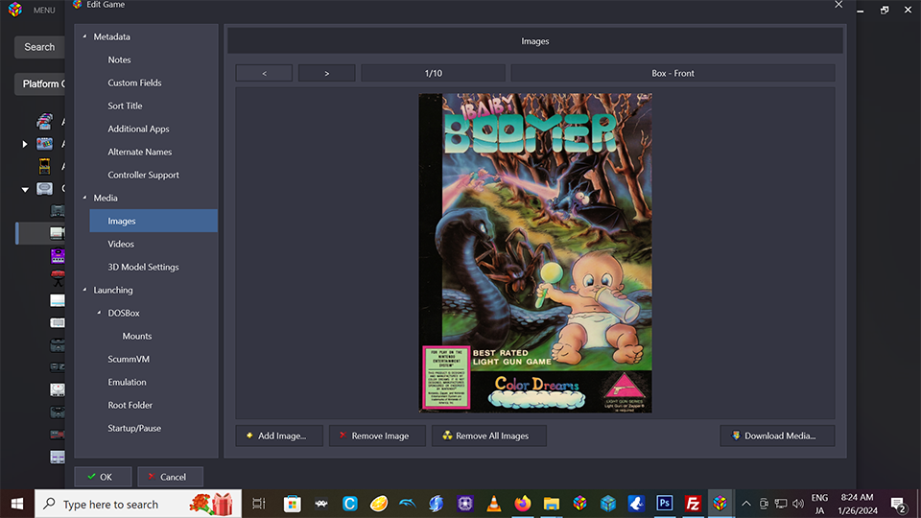
Task: Open File Explorer from the taskbar
Action: [551, 504]
